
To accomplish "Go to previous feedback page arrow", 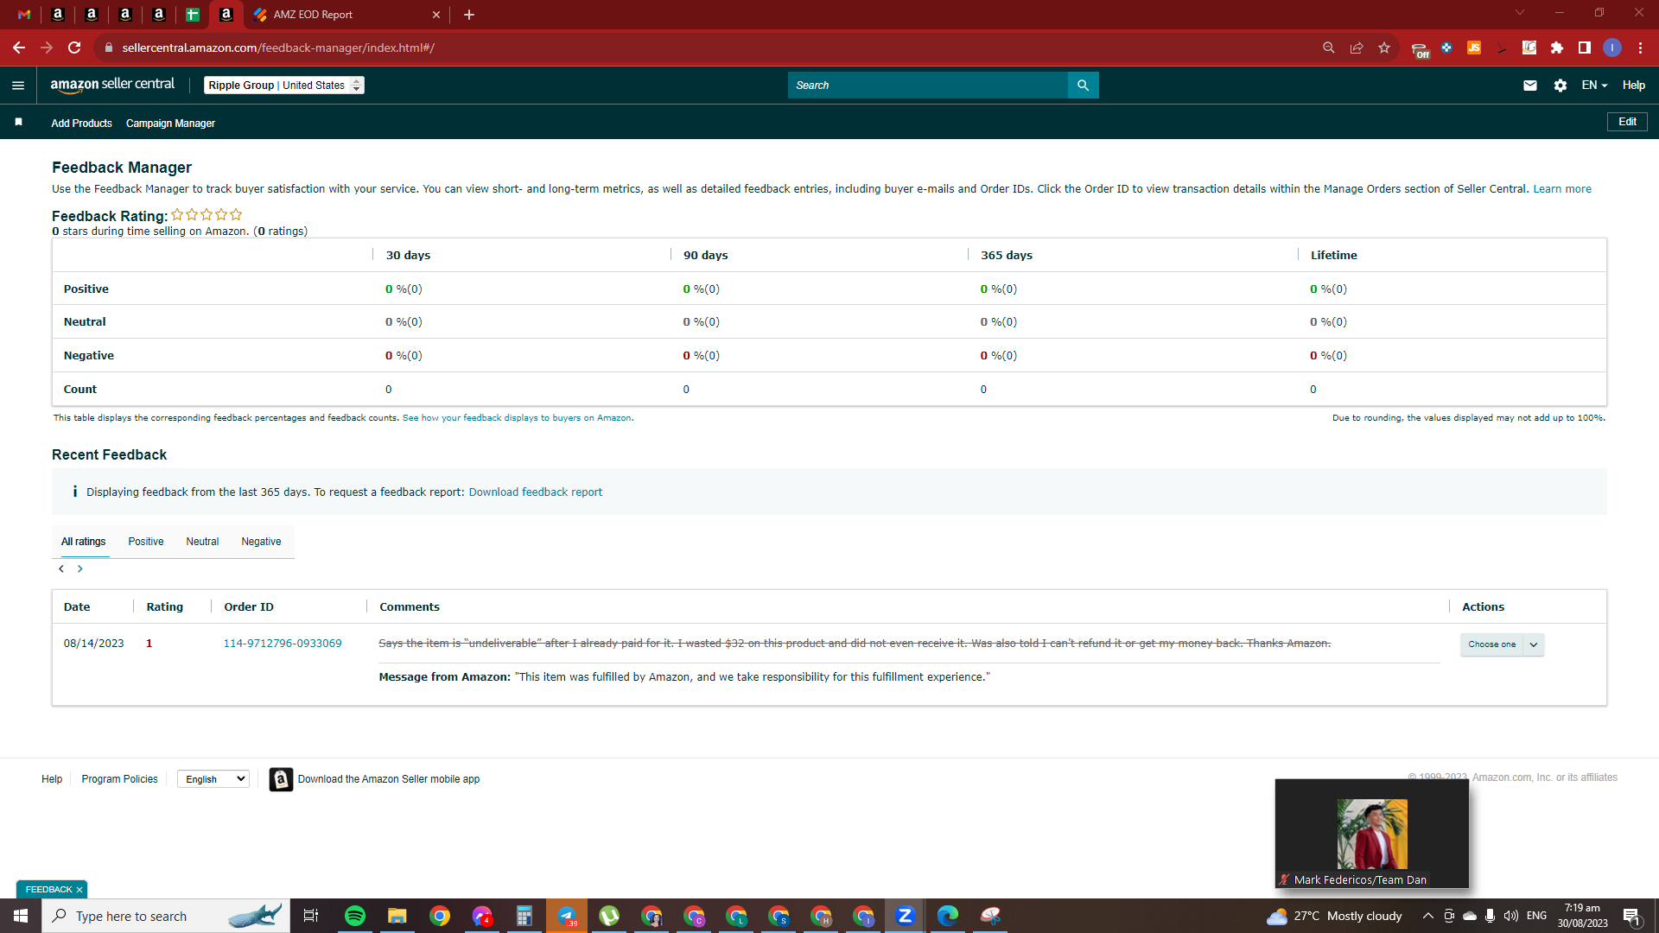I will point(61,568).
